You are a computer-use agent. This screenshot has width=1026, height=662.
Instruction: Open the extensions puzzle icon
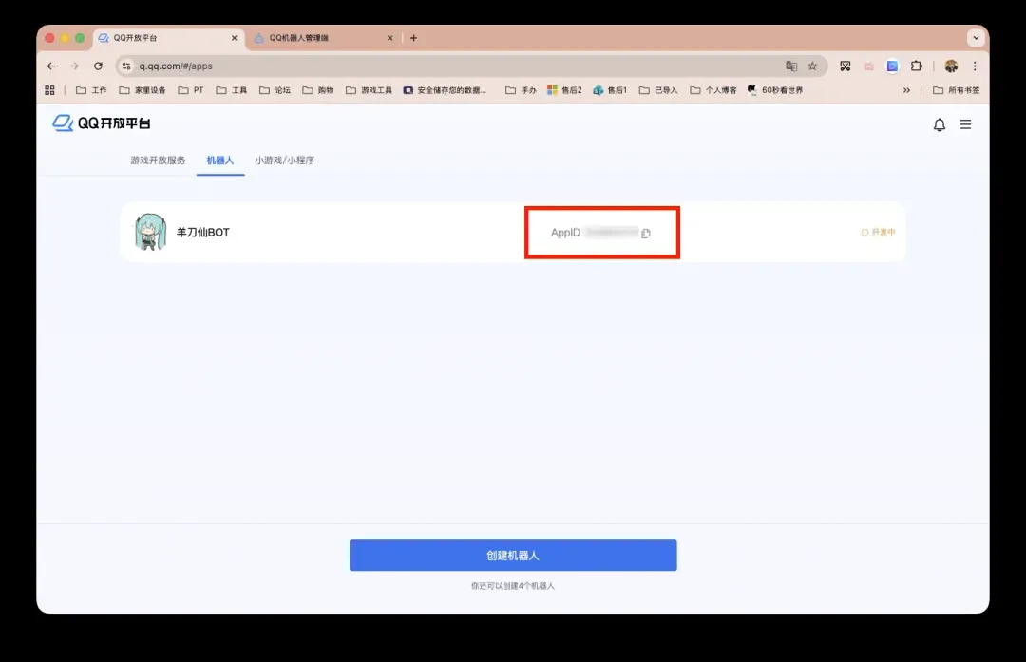[x=916, y=66]
